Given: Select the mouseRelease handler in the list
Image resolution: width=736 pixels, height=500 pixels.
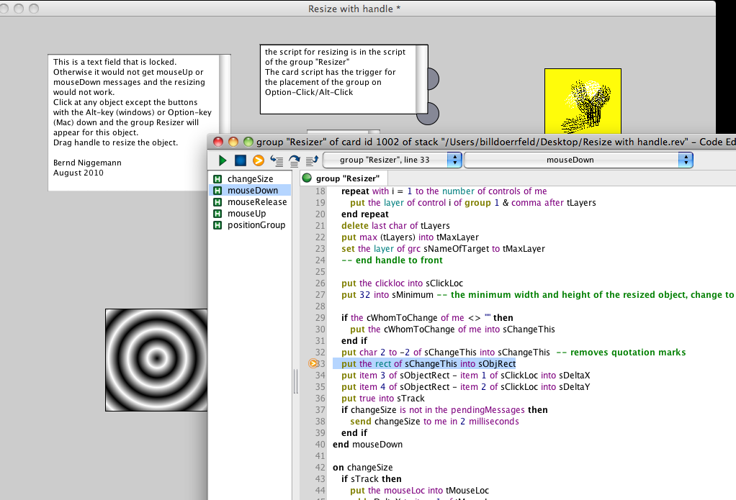Looking at the screenshot, I should click(256, 202).
